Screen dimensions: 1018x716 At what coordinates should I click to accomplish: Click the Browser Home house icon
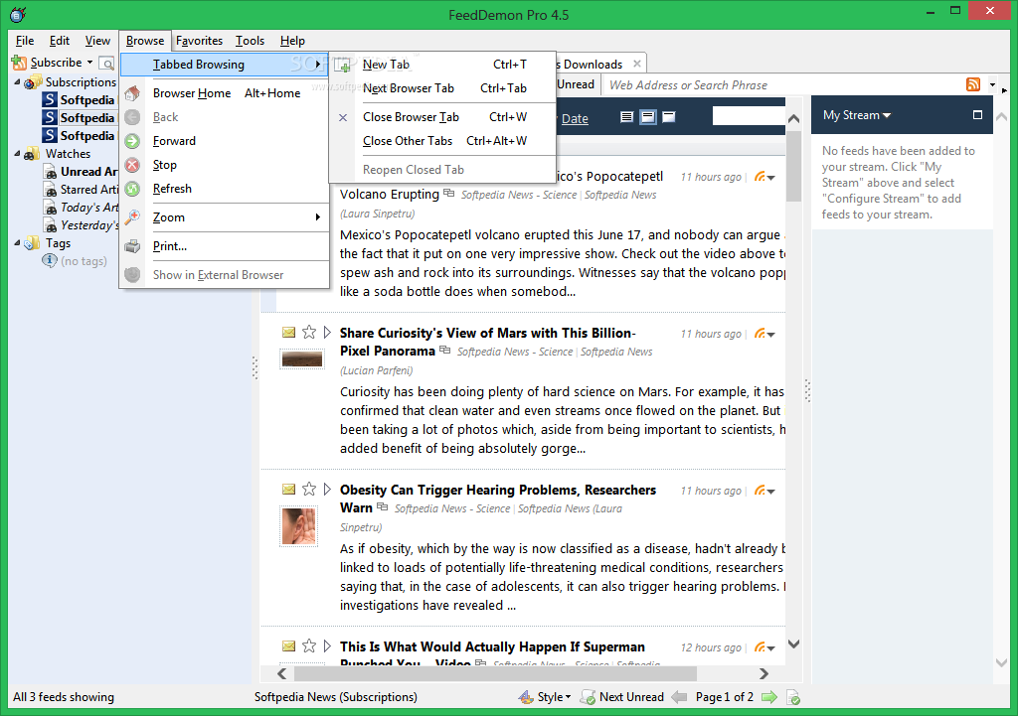(132, 93)
